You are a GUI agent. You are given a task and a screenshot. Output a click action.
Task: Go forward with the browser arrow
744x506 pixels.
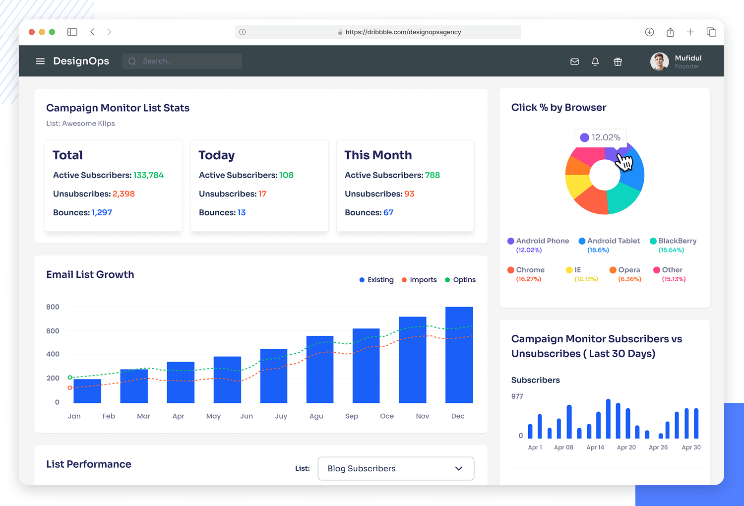pos(109,32)
